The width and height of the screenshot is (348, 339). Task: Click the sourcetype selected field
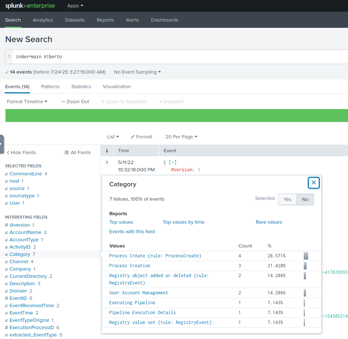click(x=22, y=196)
